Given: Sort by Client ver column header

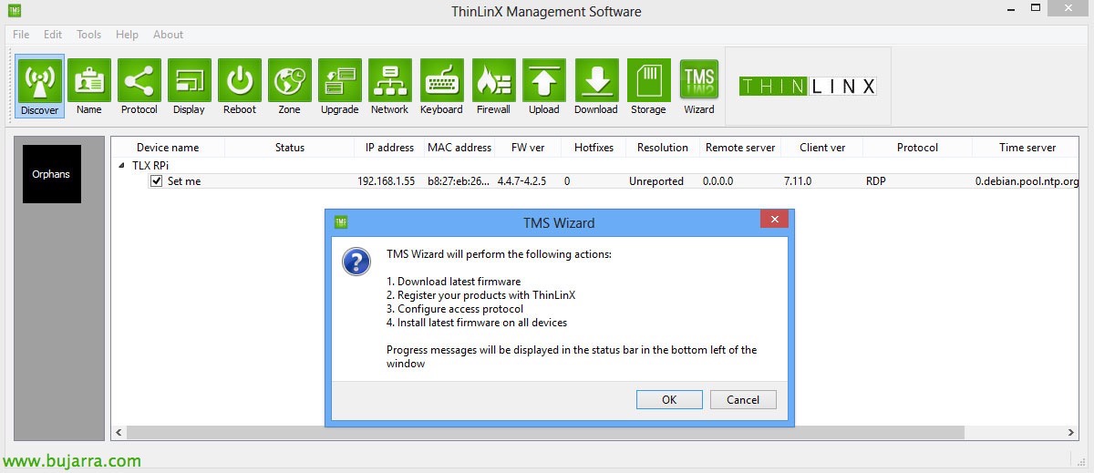Looking at the screenshot, I should pos(822,148).
